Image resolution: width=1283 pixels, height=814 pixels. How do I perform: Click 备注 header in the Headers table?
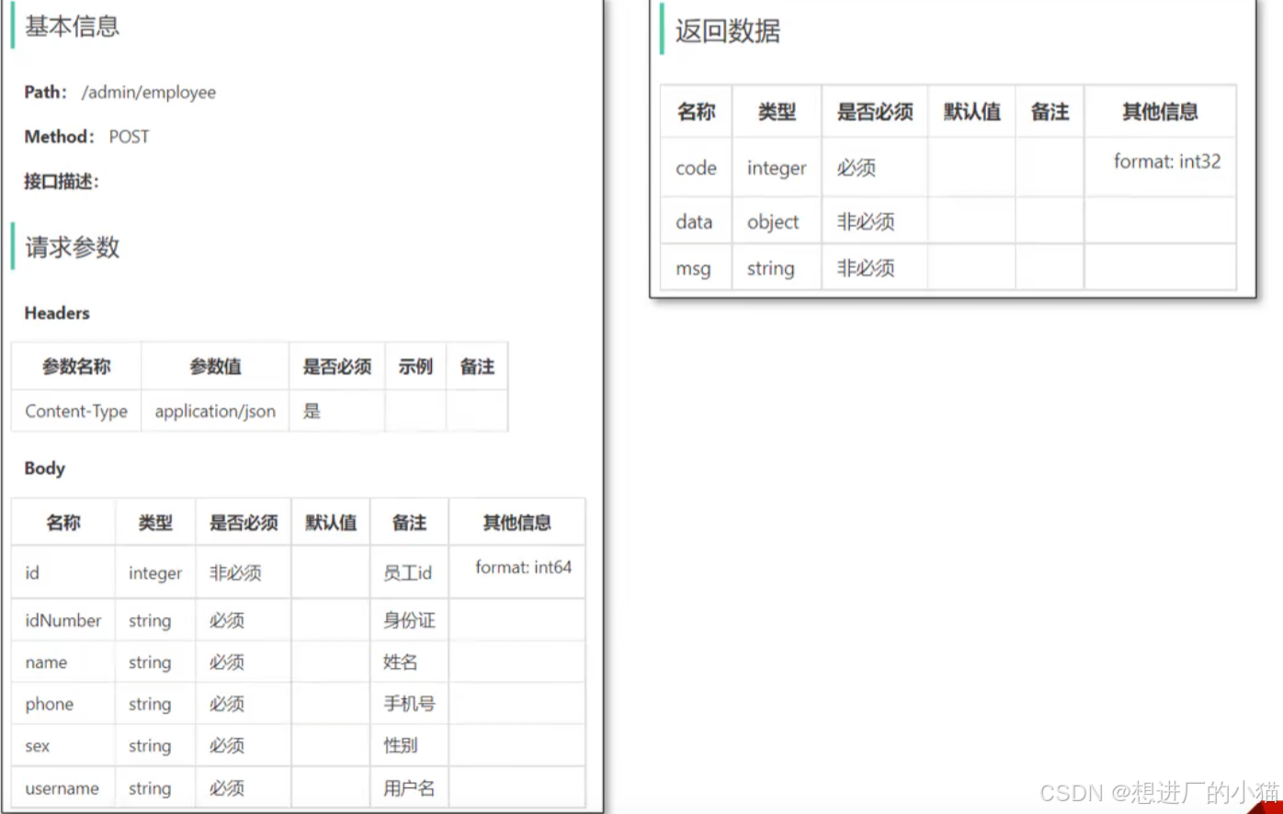click(477, 367)
